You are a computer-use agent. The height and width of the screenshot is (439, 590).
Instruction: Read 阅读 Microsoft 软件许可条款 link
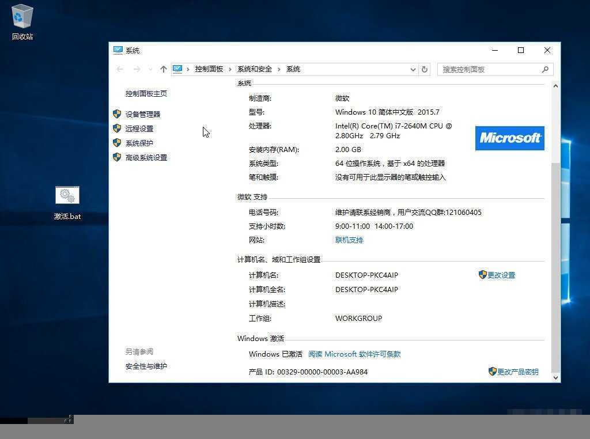pyautogui.click(x=354, y=354)
